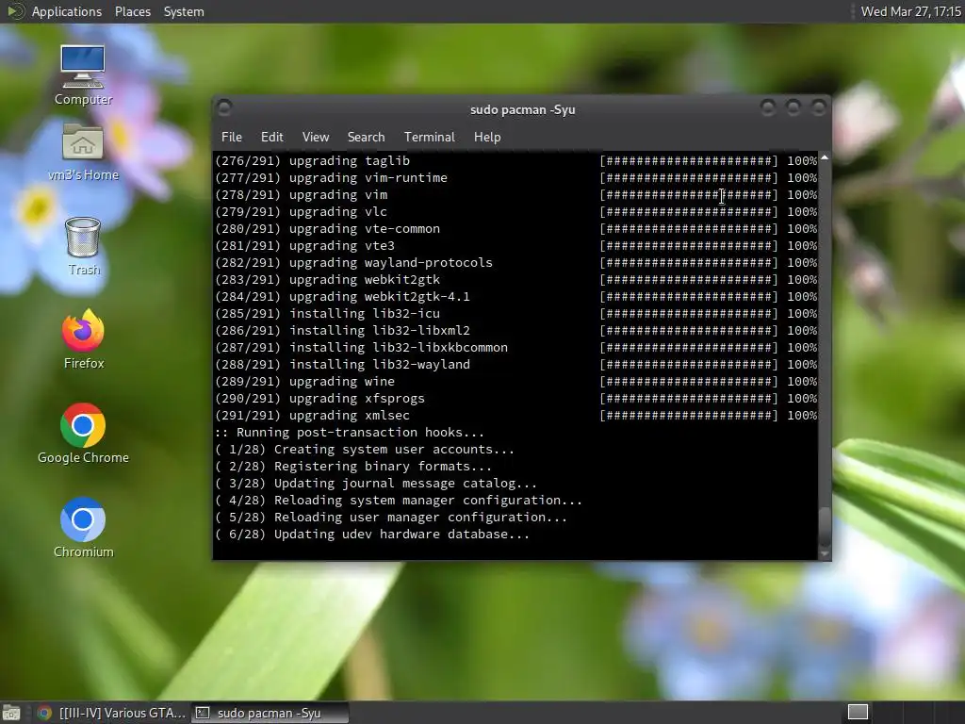The image size is (965, 724).
Task: Click the show desktop icon in bottom panel
Action: (11, 713)
